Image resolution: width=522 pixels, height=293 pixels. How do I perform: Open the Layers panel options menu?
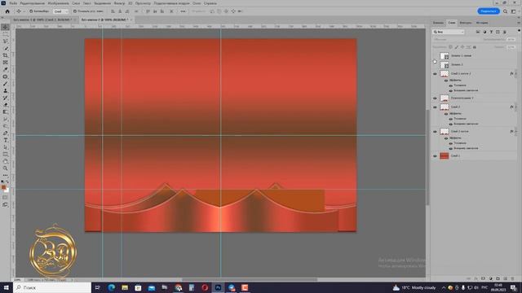point(519,23)
